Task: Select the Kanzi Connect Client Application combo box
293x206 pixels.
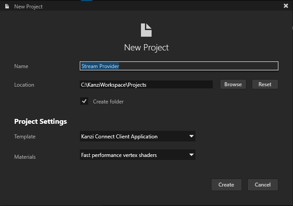Action: tap(133, 137)
